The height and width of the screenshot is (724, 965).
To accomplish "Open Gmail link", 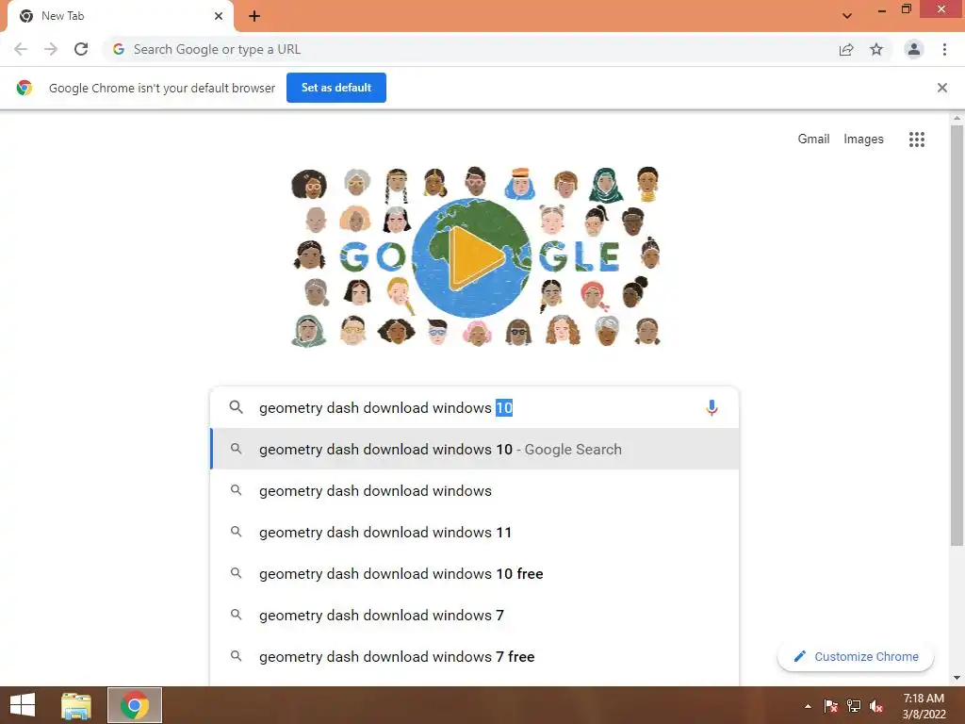I will tap(813, 140).
